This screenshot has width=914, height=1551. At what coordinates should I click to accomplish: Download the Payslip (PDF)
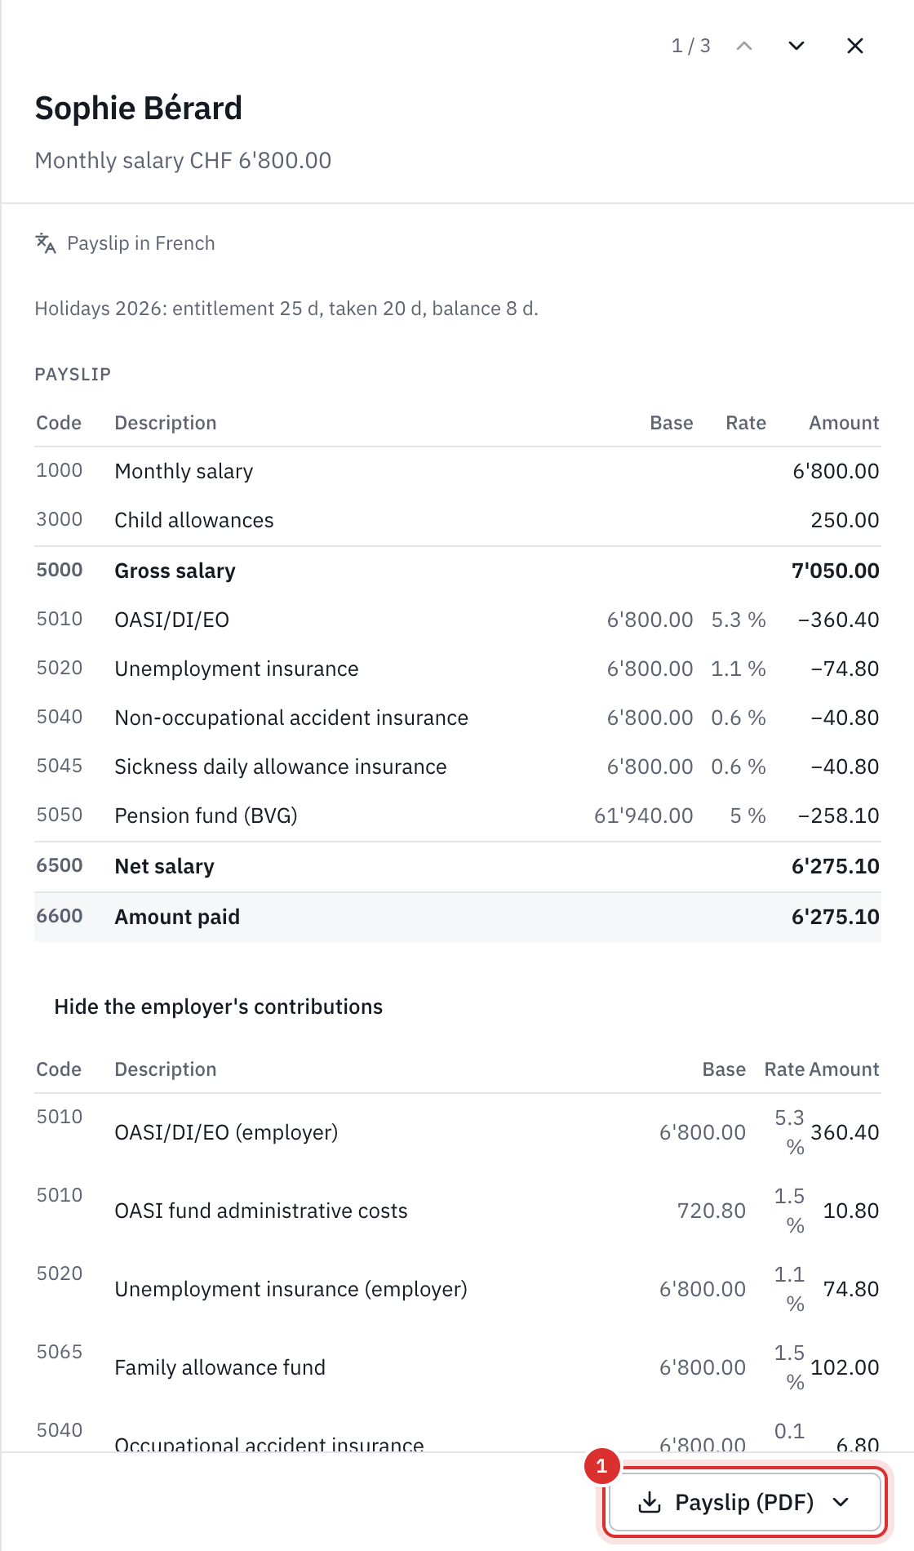pyautogui.click(x=745, y=1502)
